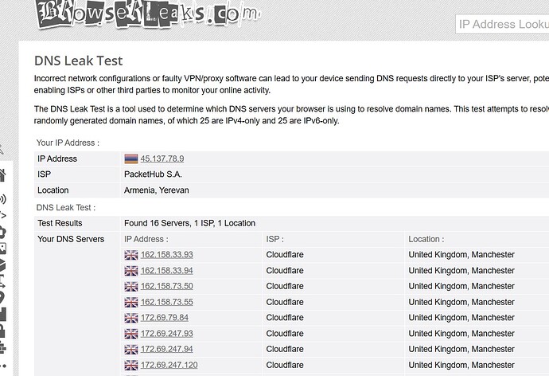Open DNS server 162.158.73.55 link
Viewport: 549px width, 376px height.
click(x=166, y=302)
